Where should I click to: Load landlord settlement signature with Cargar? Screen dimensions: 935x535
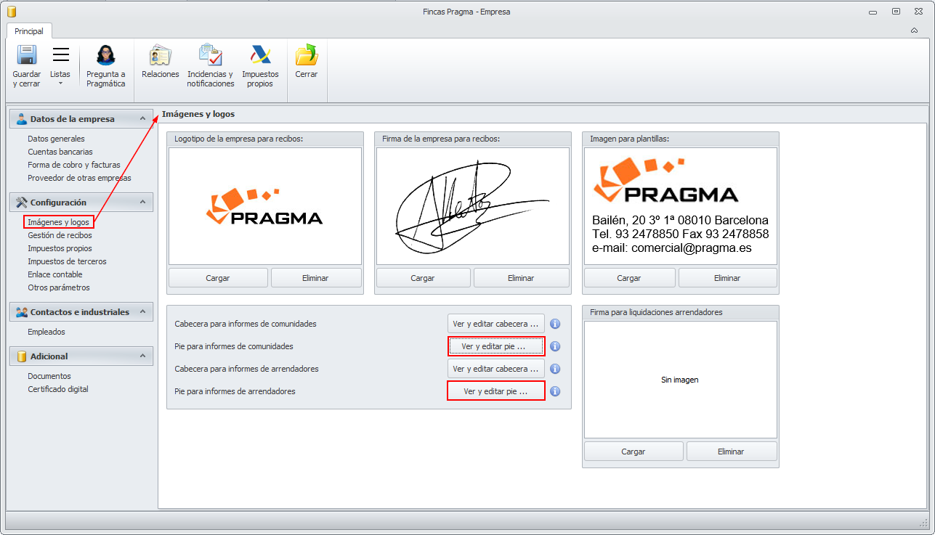click(x=634, y=452)
